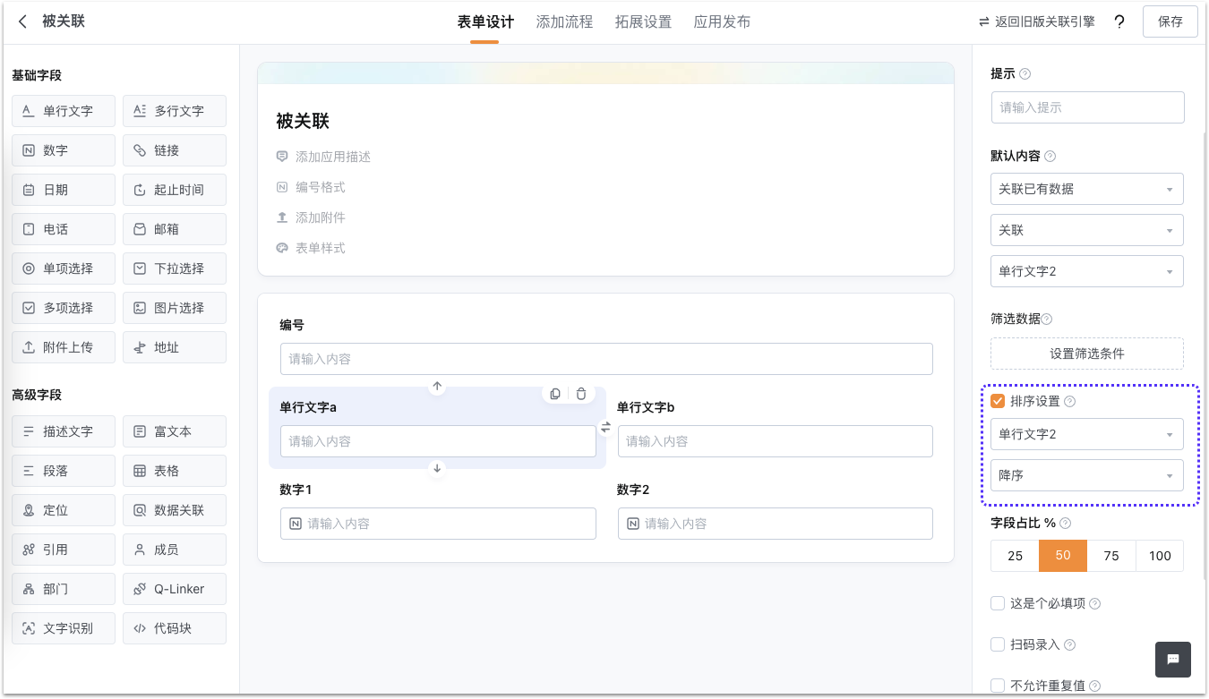
Task: Click the 保存 button
Action: point(1170,21)
